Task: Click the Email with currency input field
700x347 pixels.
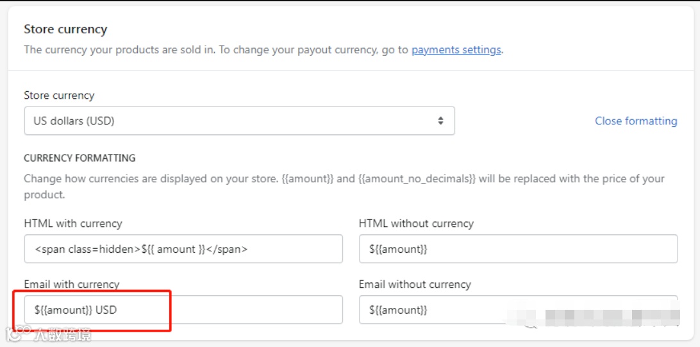Action: [x=183, y=310]
